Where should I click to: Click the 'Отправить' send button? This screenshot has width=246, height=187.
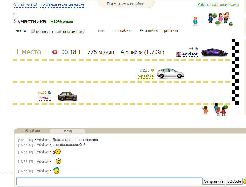tap(214, 181)
